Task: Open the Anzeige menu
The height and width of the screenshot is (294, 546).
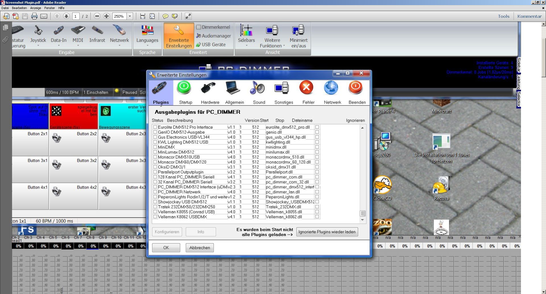Action: (36, 8)
